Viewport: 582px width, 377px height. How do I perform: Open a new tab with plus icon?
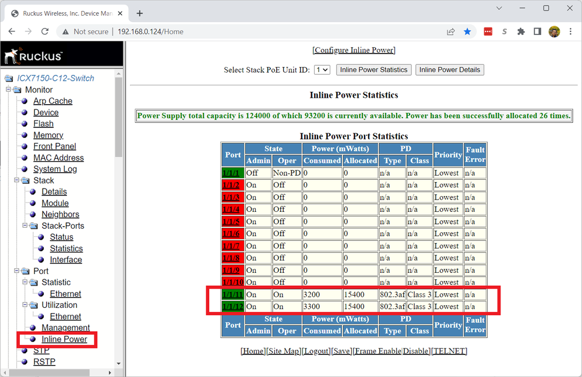[x=140, y=13]
